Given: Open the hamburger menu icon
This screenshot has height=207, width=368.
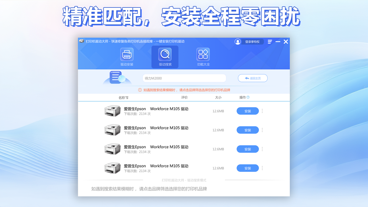Looking at the screenshot, I should 270,41.
